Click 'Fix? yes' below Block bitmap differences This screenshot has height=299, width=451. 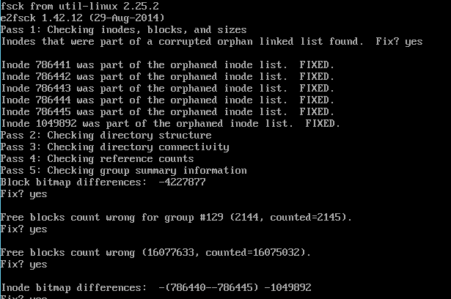(24, 194)
